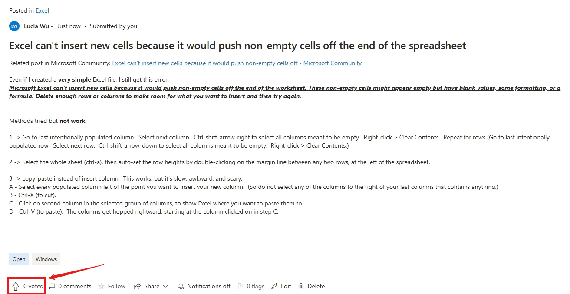Click the flag icon beside 0 flags
This screenshot has height=294, width=570.
click(x=240, y=286)
